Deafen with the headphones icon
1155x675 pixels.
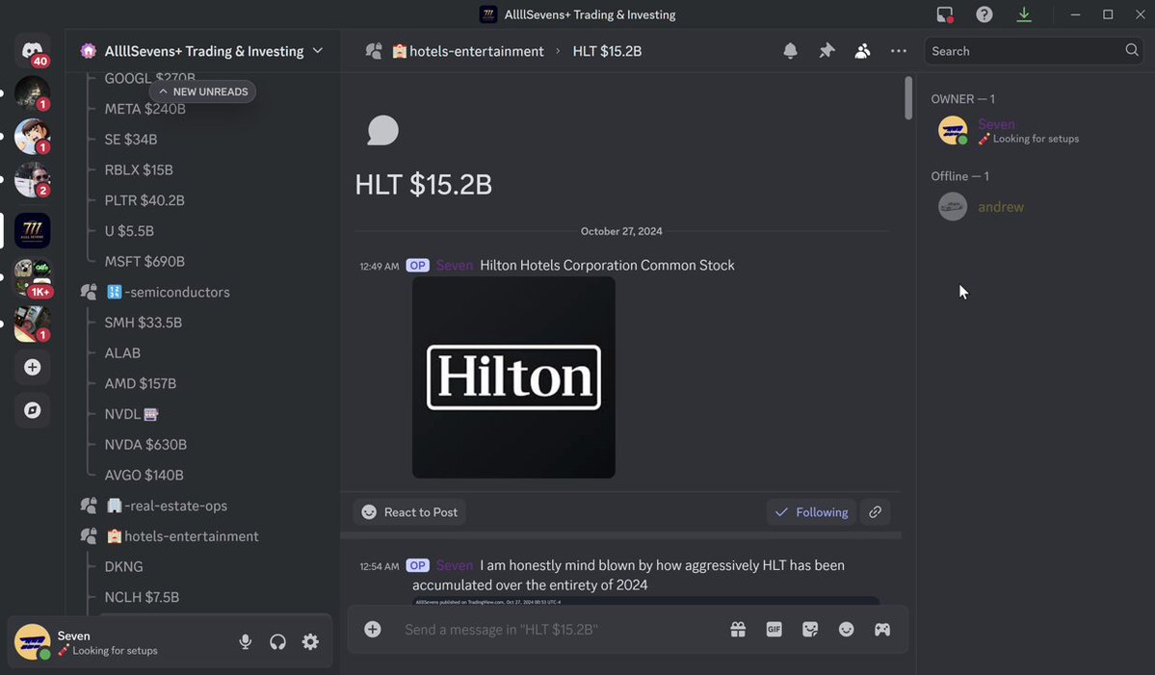tap(277, 642)
